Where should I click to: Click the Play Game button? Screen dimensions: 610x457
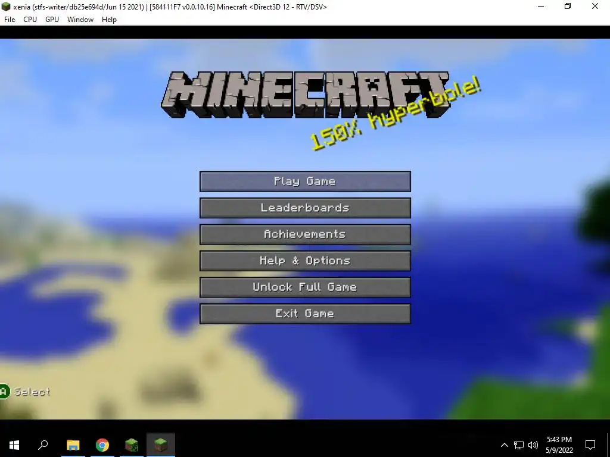[305, 181]
